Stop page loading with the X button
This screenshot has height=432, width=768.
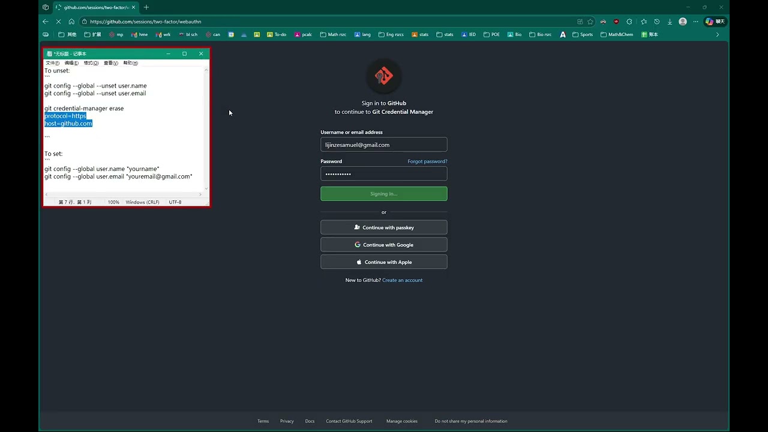click(59, 22)
